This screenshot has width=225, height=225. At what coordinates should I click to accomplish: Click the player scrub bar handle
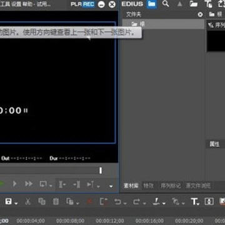(x=101, y=171)
